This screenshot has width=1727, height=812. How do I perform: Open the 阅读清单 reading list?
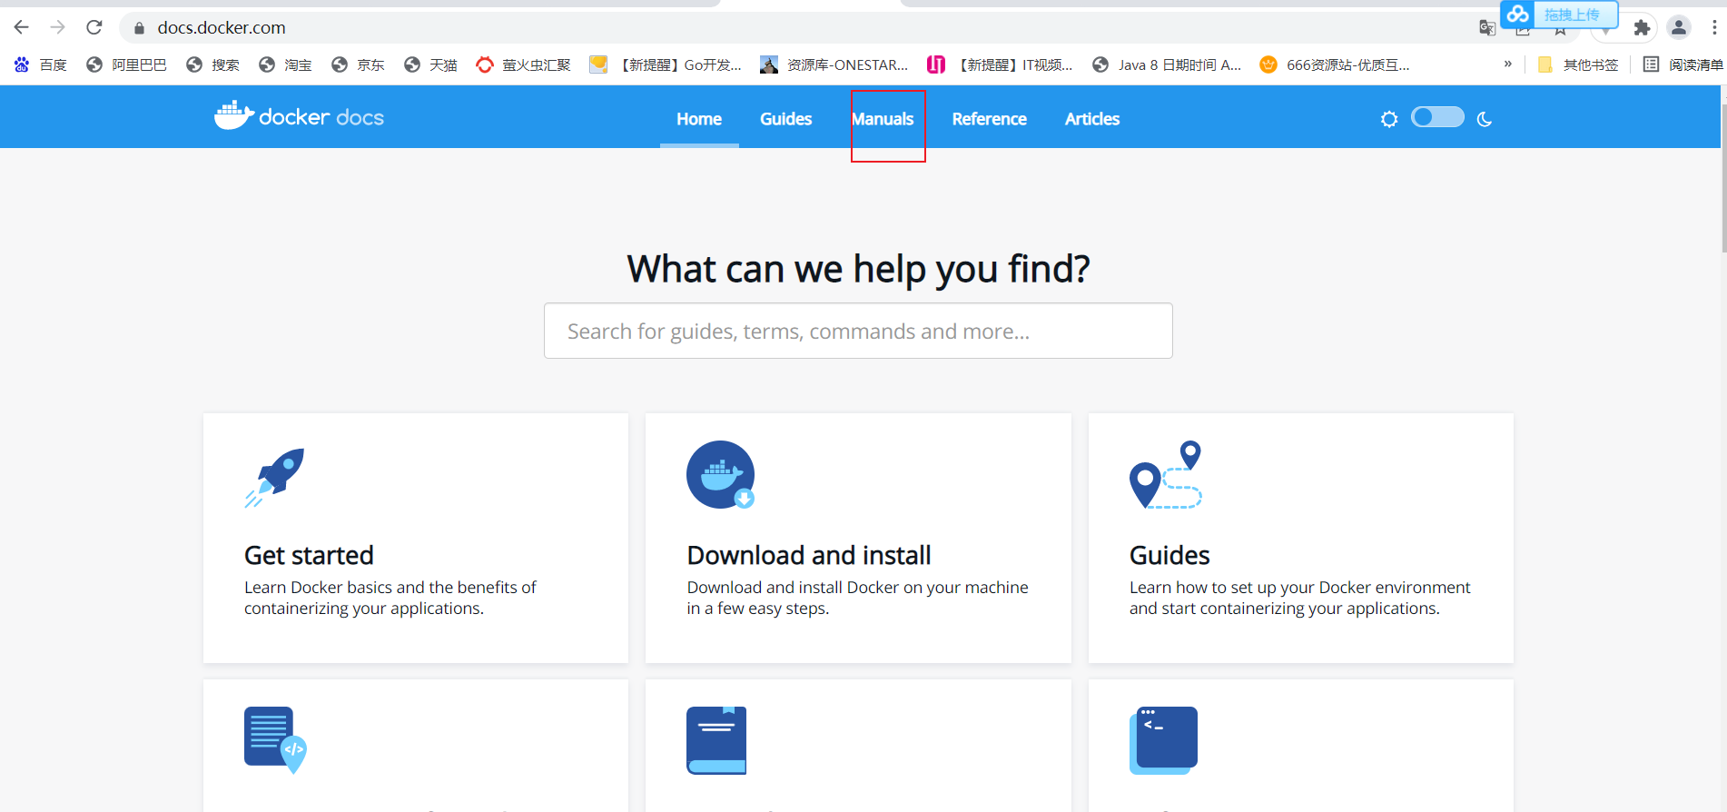(1683, 64)
